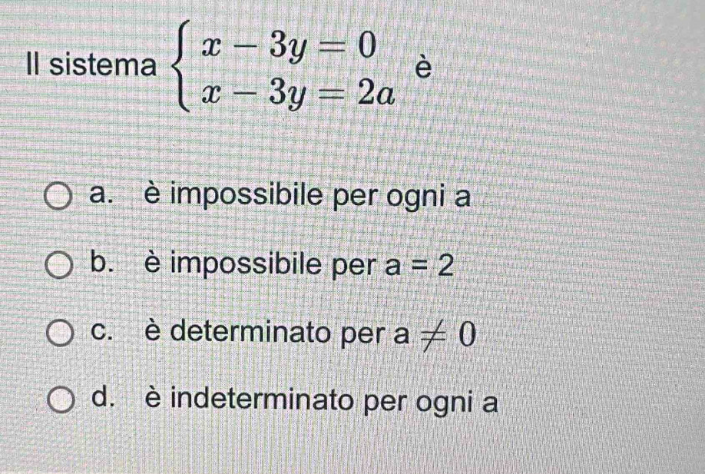
Task: Click the answer text 'è determinato per a ≠ 0'
Action: (309, 334)
